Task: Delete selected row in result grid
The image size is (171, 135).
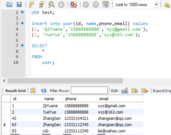Action: pos(145,91)
